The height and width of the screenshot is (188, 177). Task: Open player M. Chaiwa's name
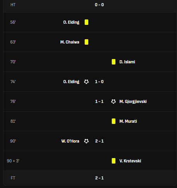tap(70, 42)
